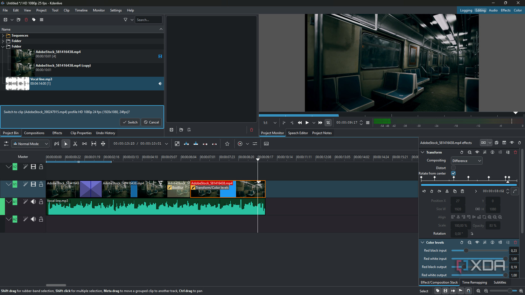This screenshot has height=295, width=525.
Task: Expand the Sequences folder
Action: 3,36
